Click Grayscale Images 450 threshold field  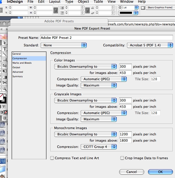click(x=125, y=107)
